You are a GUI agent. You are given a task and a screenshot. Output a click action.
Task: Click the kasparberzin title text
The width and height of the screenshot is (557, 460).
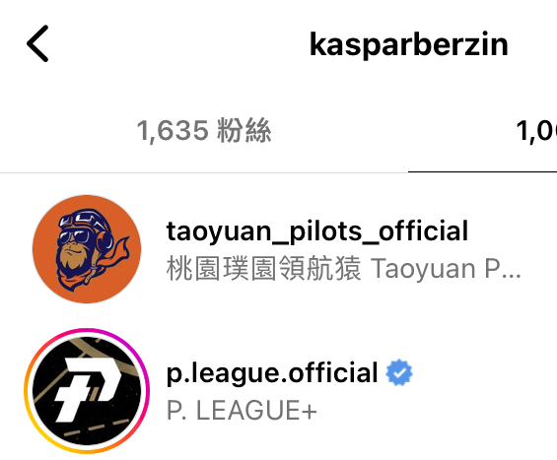pos(409,44)
